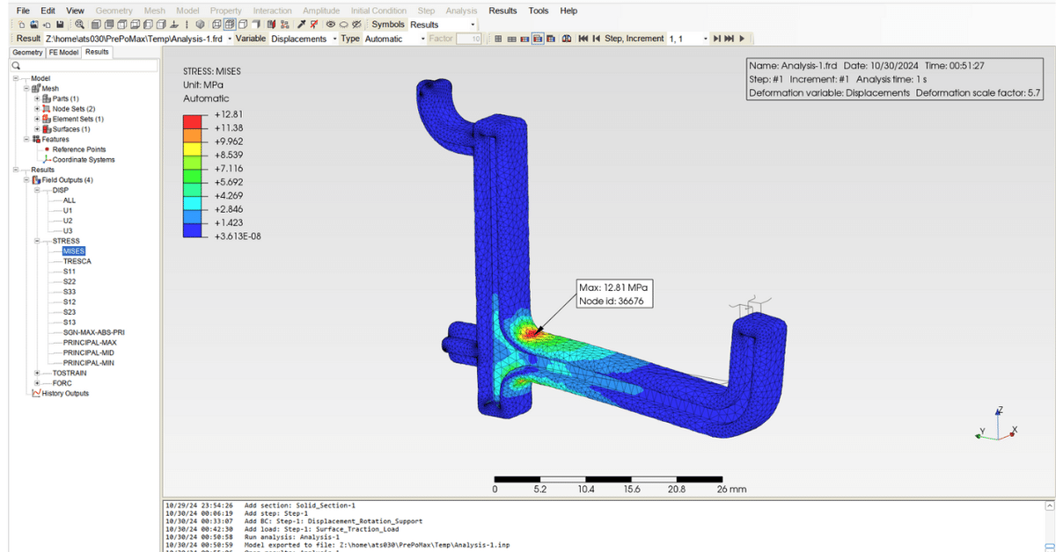Click the yellow legend color band

(x=192, y=148)
